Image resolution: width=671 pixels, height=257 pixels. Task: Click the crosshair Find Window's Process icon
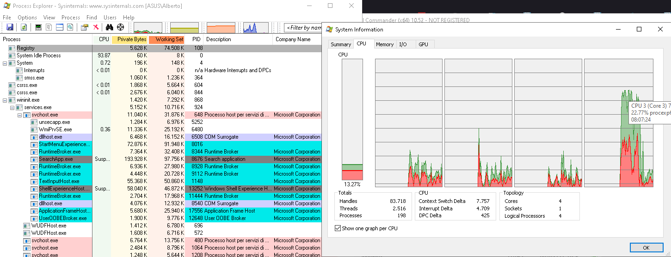click(121, 27)
